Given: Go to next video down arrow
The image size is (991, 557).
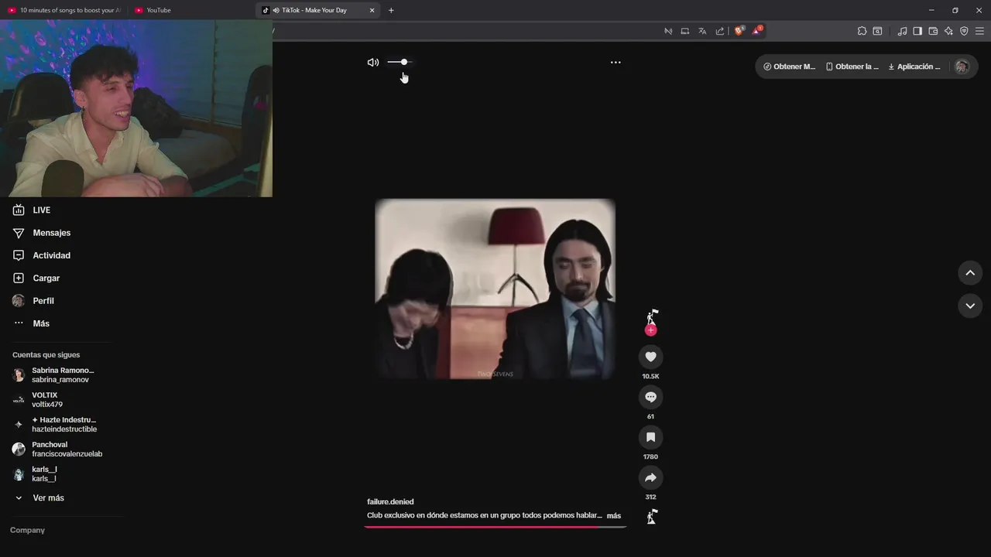Looking at the screenshot, I should 970,306.
